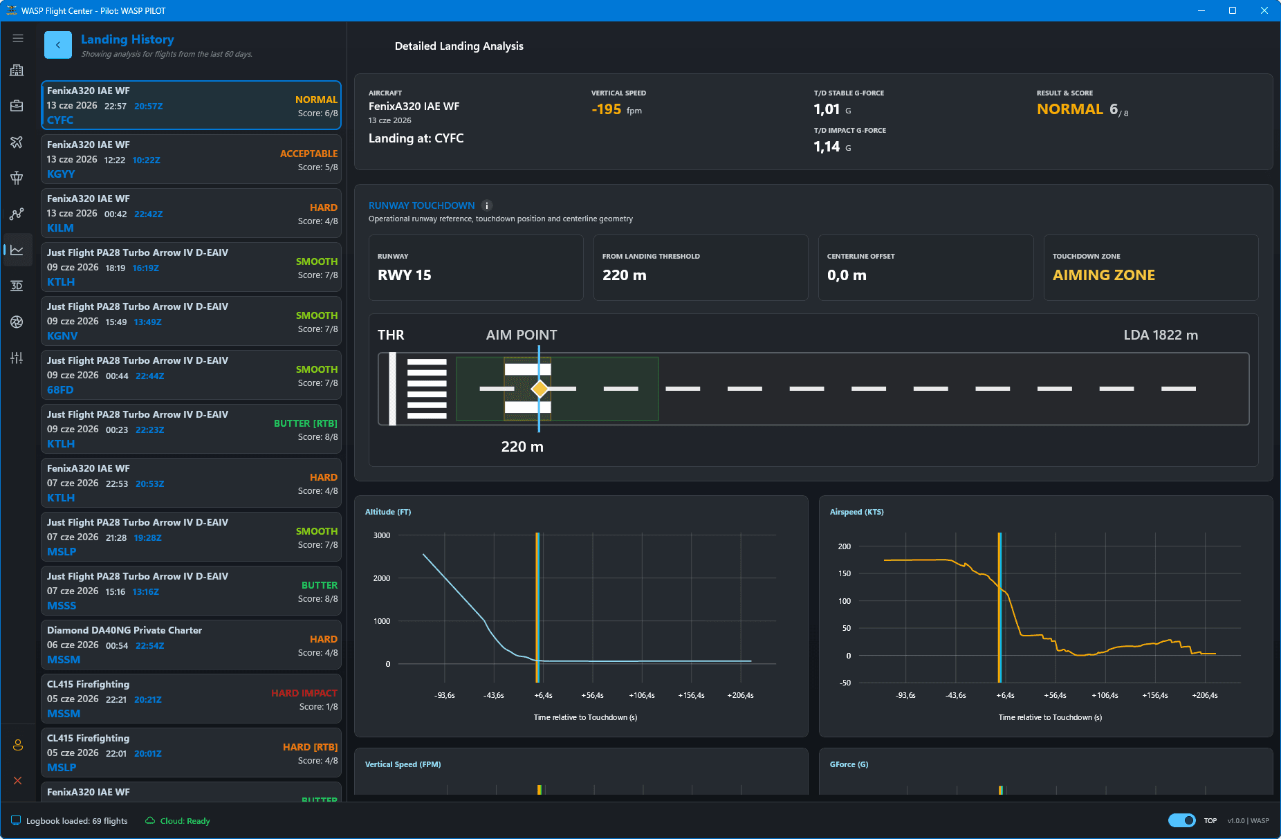Select the MSSM Hard Impact CL415 landing

(192, 699)
